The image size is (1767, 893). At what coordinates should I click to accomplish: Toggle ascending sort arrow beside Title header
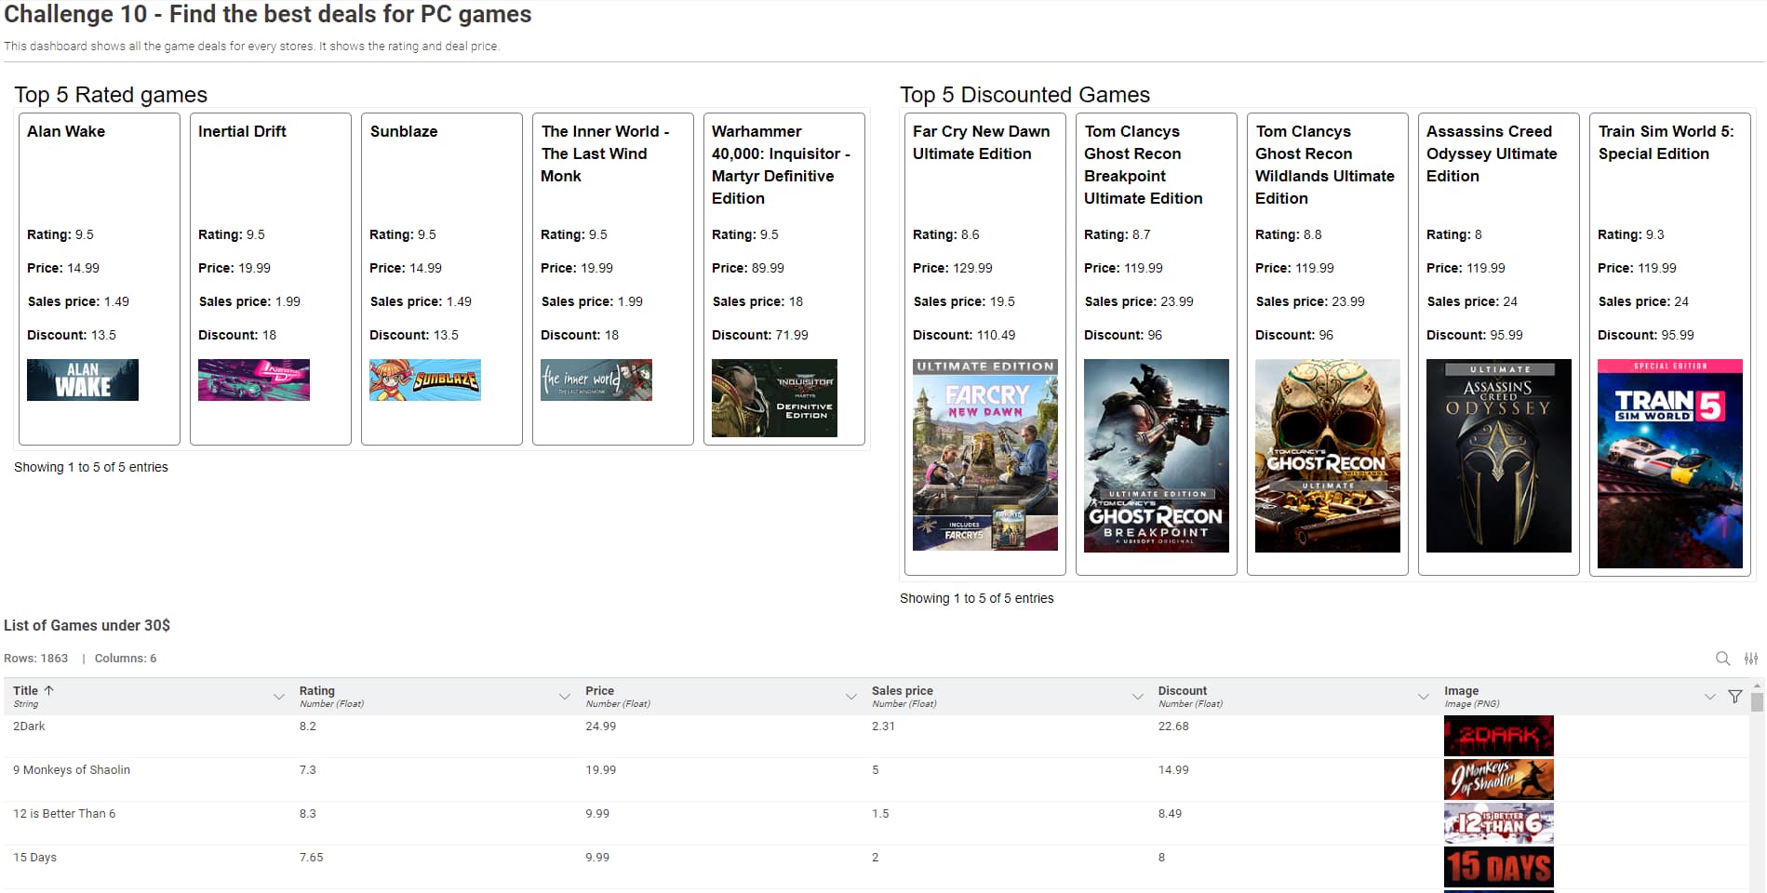coord(49,690)
